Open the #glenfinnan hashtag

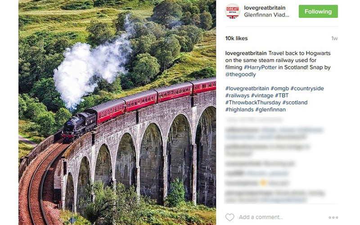click(x=270, y=110)
